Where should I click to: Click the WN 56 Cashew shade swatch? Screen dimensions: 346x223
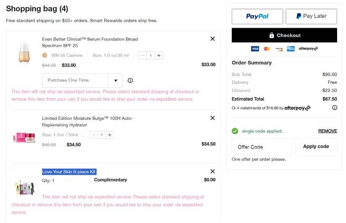[x=45, y=55]
